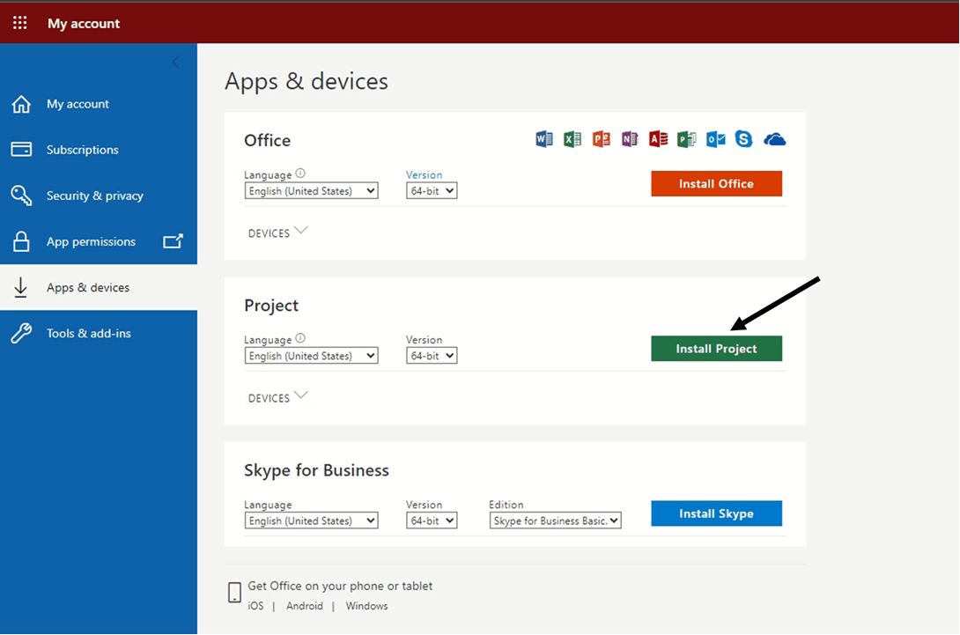Click the Access app icon

[658, 140]
